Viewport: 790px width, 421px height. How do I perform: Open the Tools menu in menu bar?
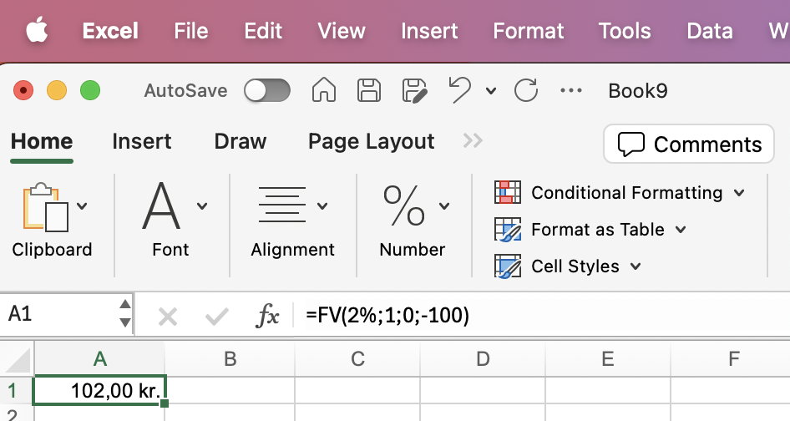click(625, 31)
